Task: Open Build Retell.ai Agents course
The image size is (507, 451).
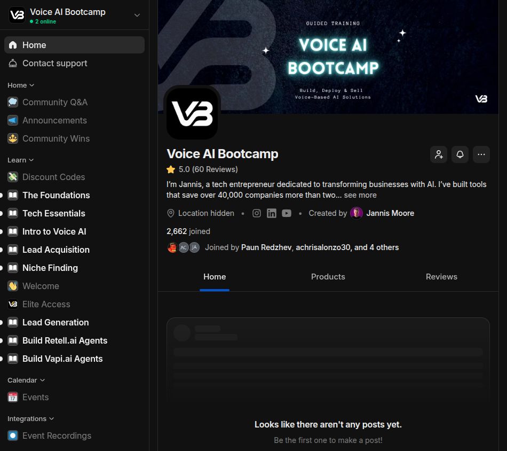Action: [74, 340]
